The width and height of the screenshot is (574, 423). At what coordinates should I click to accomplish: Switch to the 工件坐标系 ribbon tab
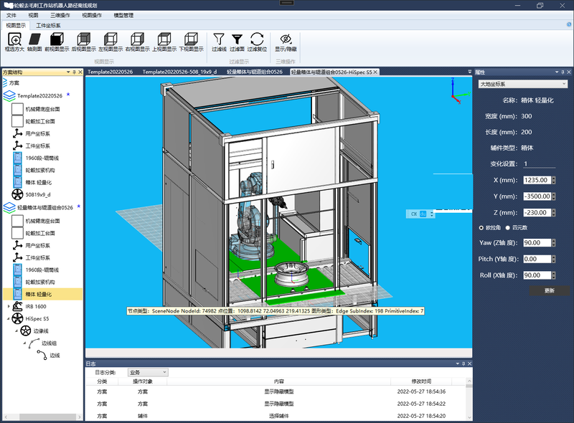48,25
